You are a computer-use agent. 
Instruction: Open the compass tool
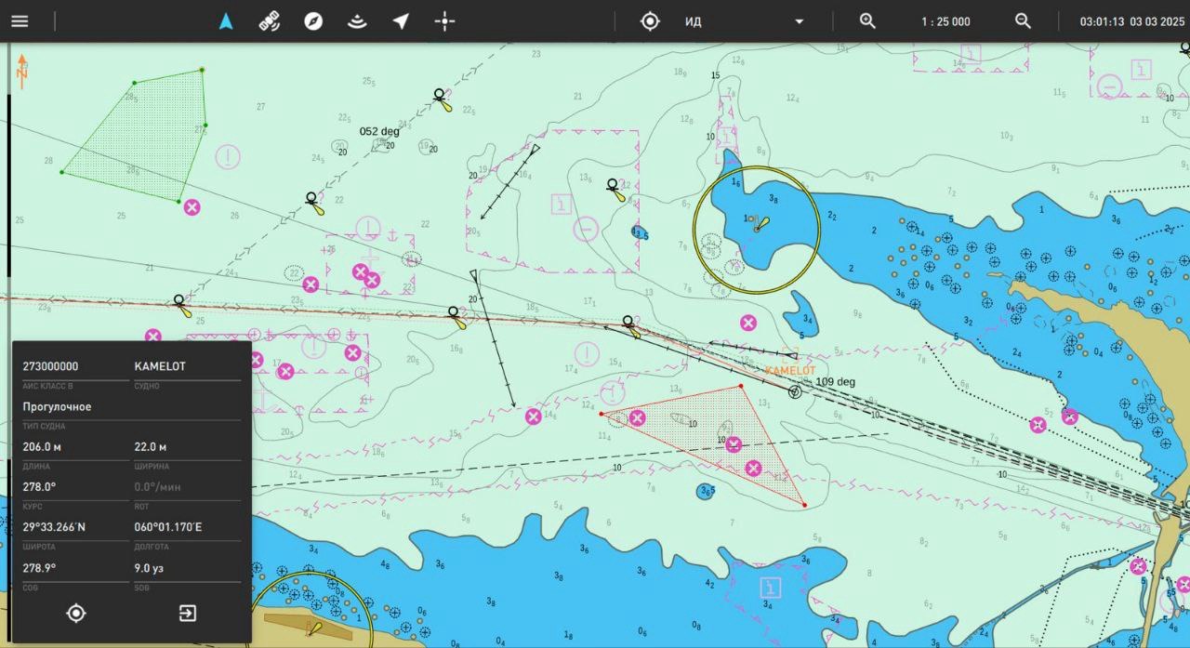point(313,21)
